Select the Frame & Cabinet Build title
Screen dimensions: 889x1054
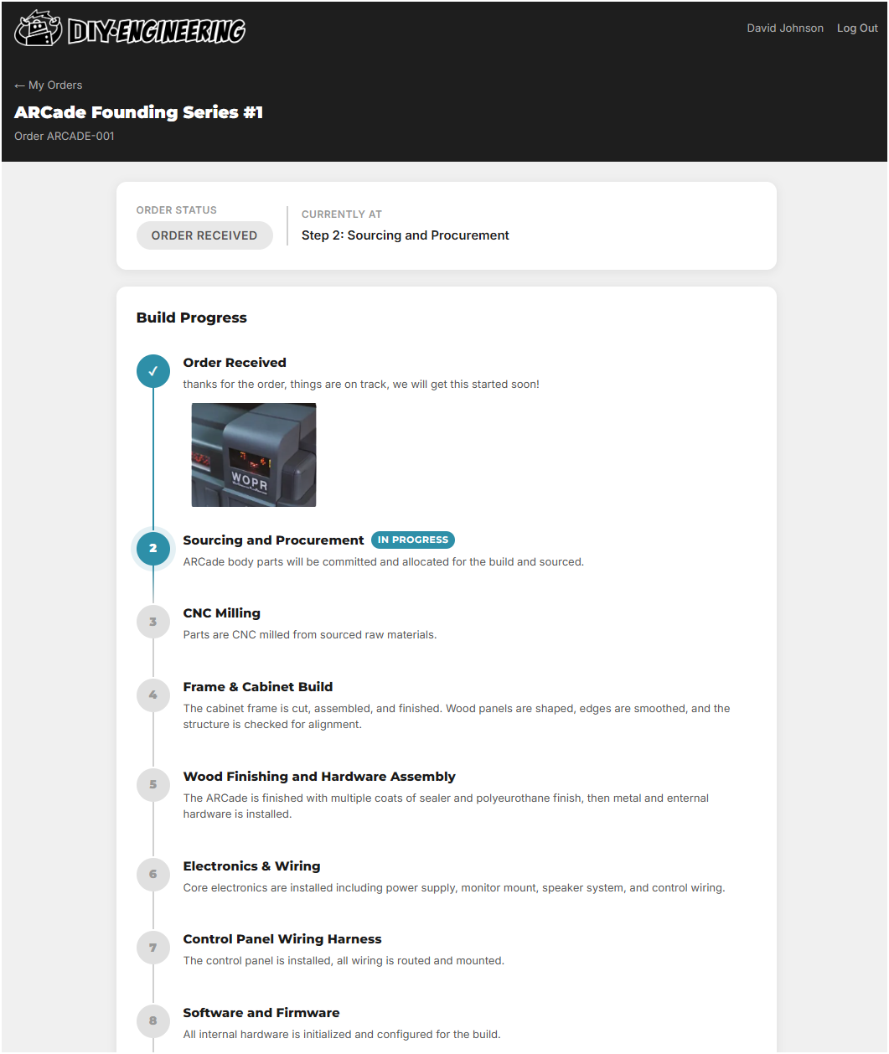pyautogui.click(x=258, y=687)
